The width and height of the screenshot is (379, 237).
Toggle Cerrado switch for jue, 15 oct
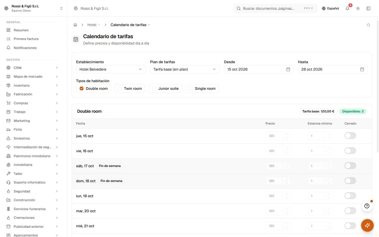click(350, 136)
